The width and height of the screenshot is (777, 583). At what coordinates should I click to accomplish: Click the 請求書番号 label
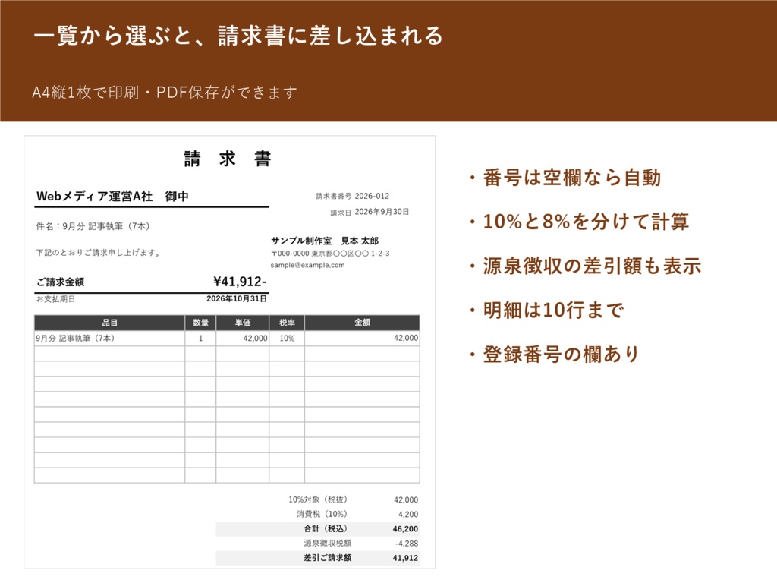[334, 197]
